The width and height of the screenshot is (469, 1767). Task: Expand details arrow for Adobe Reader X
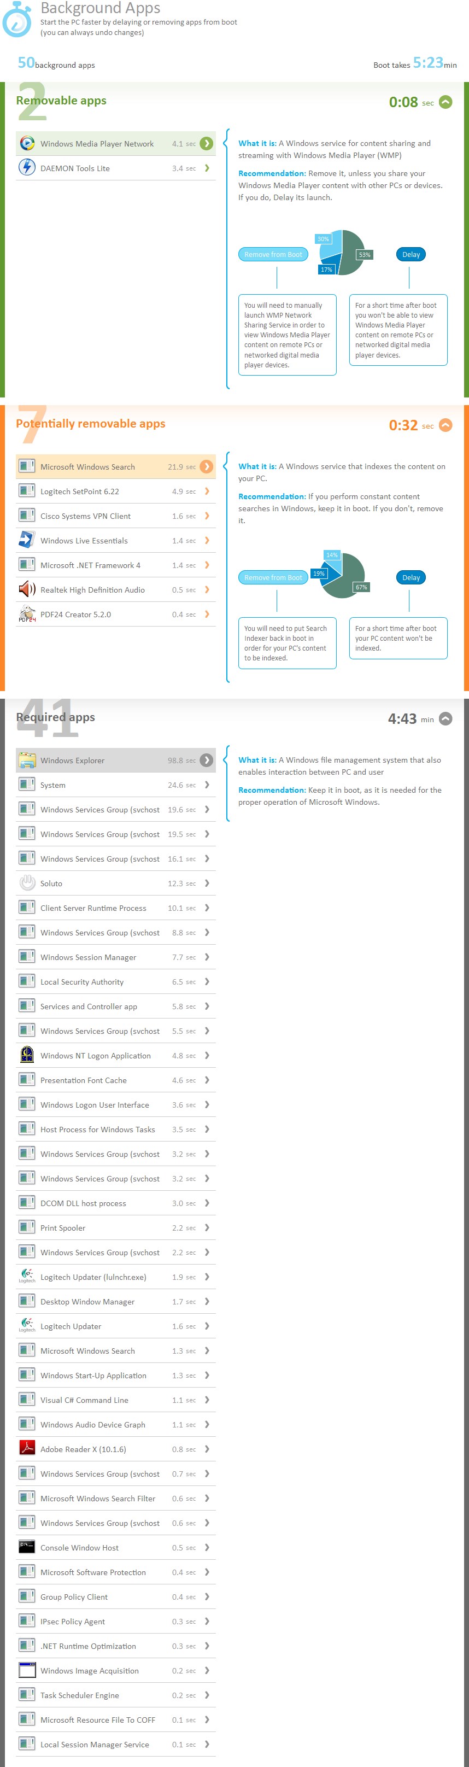click(x=207, y=1449)
